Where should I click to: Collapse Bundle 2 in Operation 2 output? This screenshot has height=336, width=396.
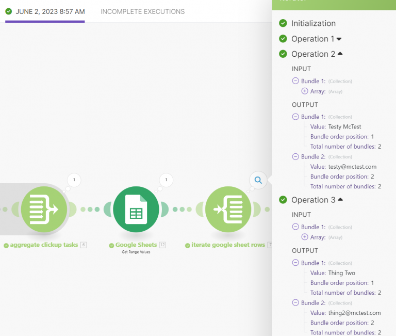(x=295, y=157)
